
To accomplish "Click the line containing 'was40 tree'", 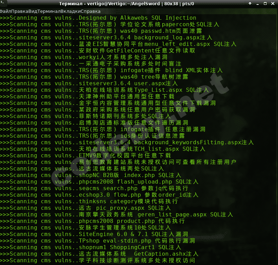I will 94,77.
